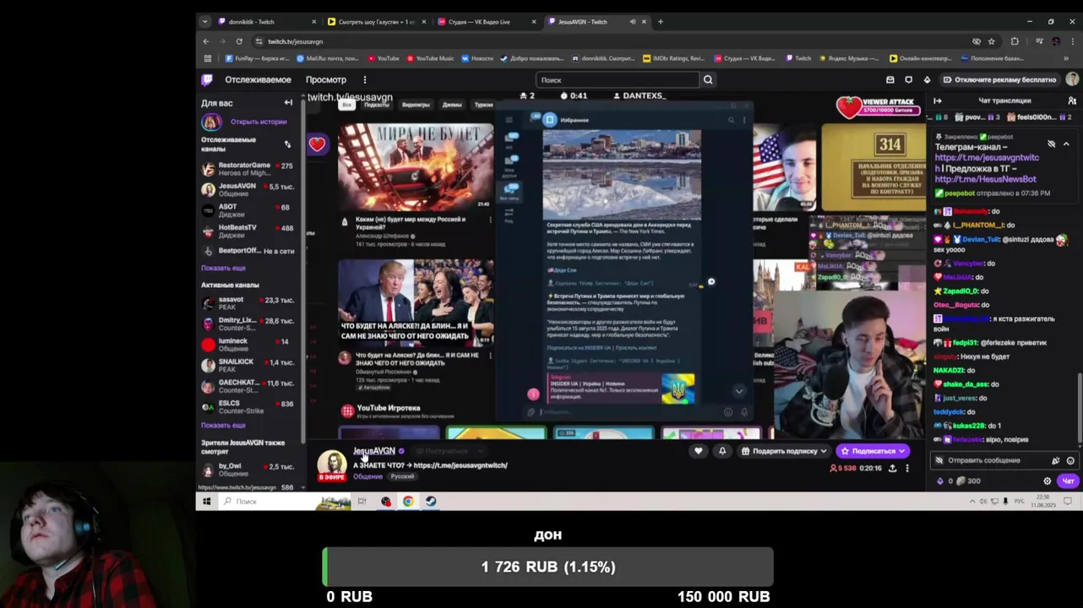Bookmark this page with the star icon
This screenshot has height=608, width=1083.
[x=992, y=41]
